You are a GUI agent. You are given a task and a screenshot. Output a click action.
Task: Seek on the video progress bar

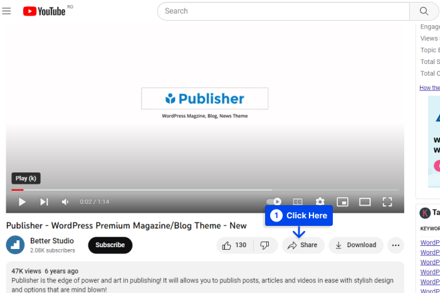(205, 190)
